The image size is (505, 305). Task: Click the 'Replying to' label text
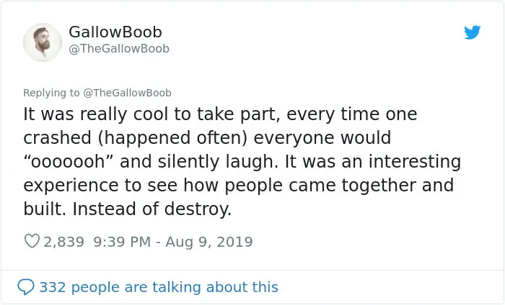(51, 93)
